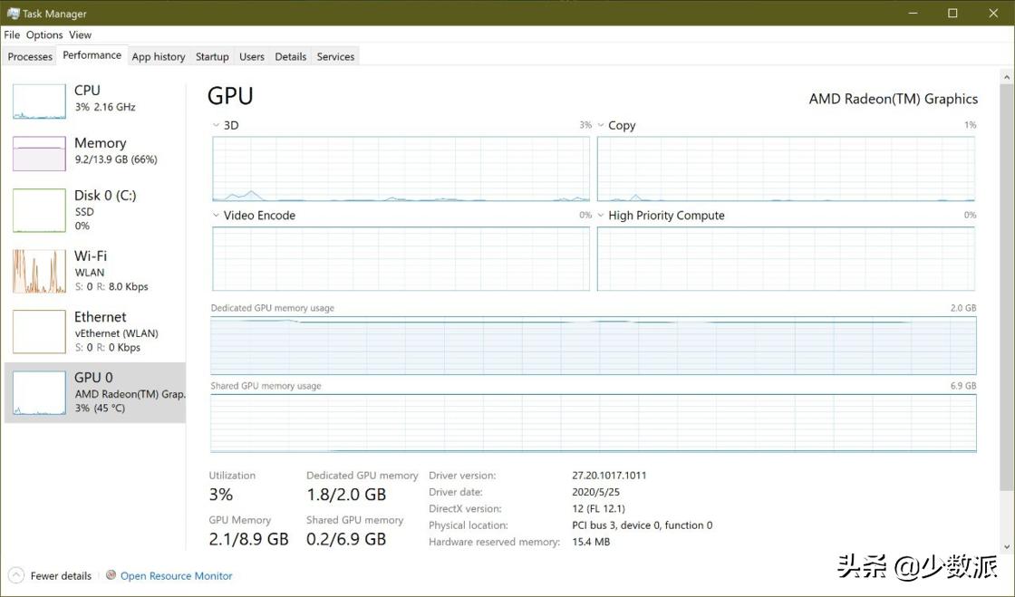Select the Memory usage thumbnail graph
Screen dimensions: 1015x597
(x=40, y=153)
